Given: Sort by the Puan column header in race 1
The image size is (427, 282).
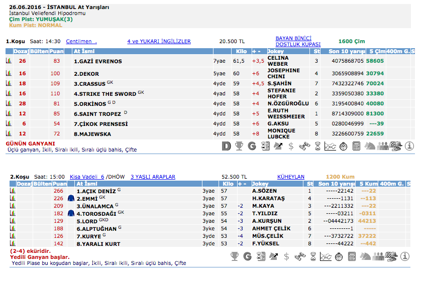Looking at the screenshot, I should point(56,51).
